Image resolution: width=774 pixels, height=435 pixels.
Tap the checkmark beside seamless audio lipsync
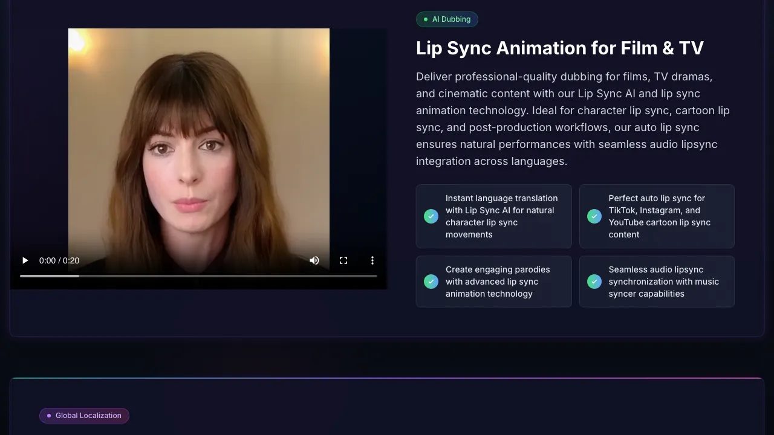coord(594,281)
